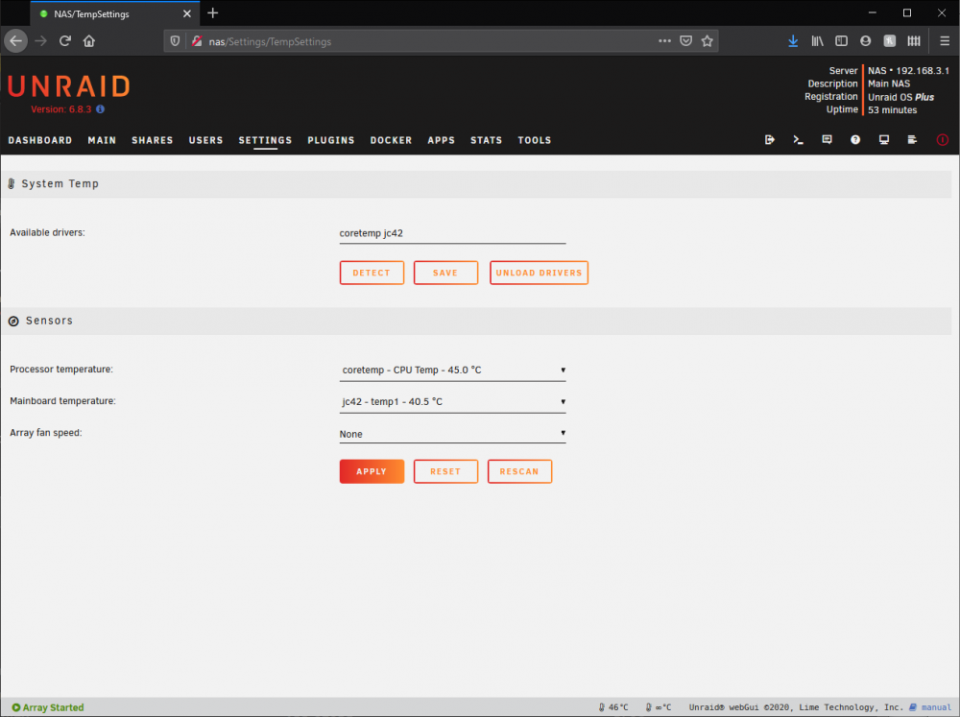Screen dimensions: 960x717
Task: Click the Reset button
Action: click(x=445, y=471)
